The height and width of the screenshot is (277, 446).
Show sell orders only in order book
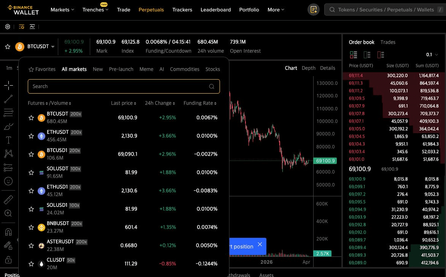pyautogui.click(x=381, y=55)
